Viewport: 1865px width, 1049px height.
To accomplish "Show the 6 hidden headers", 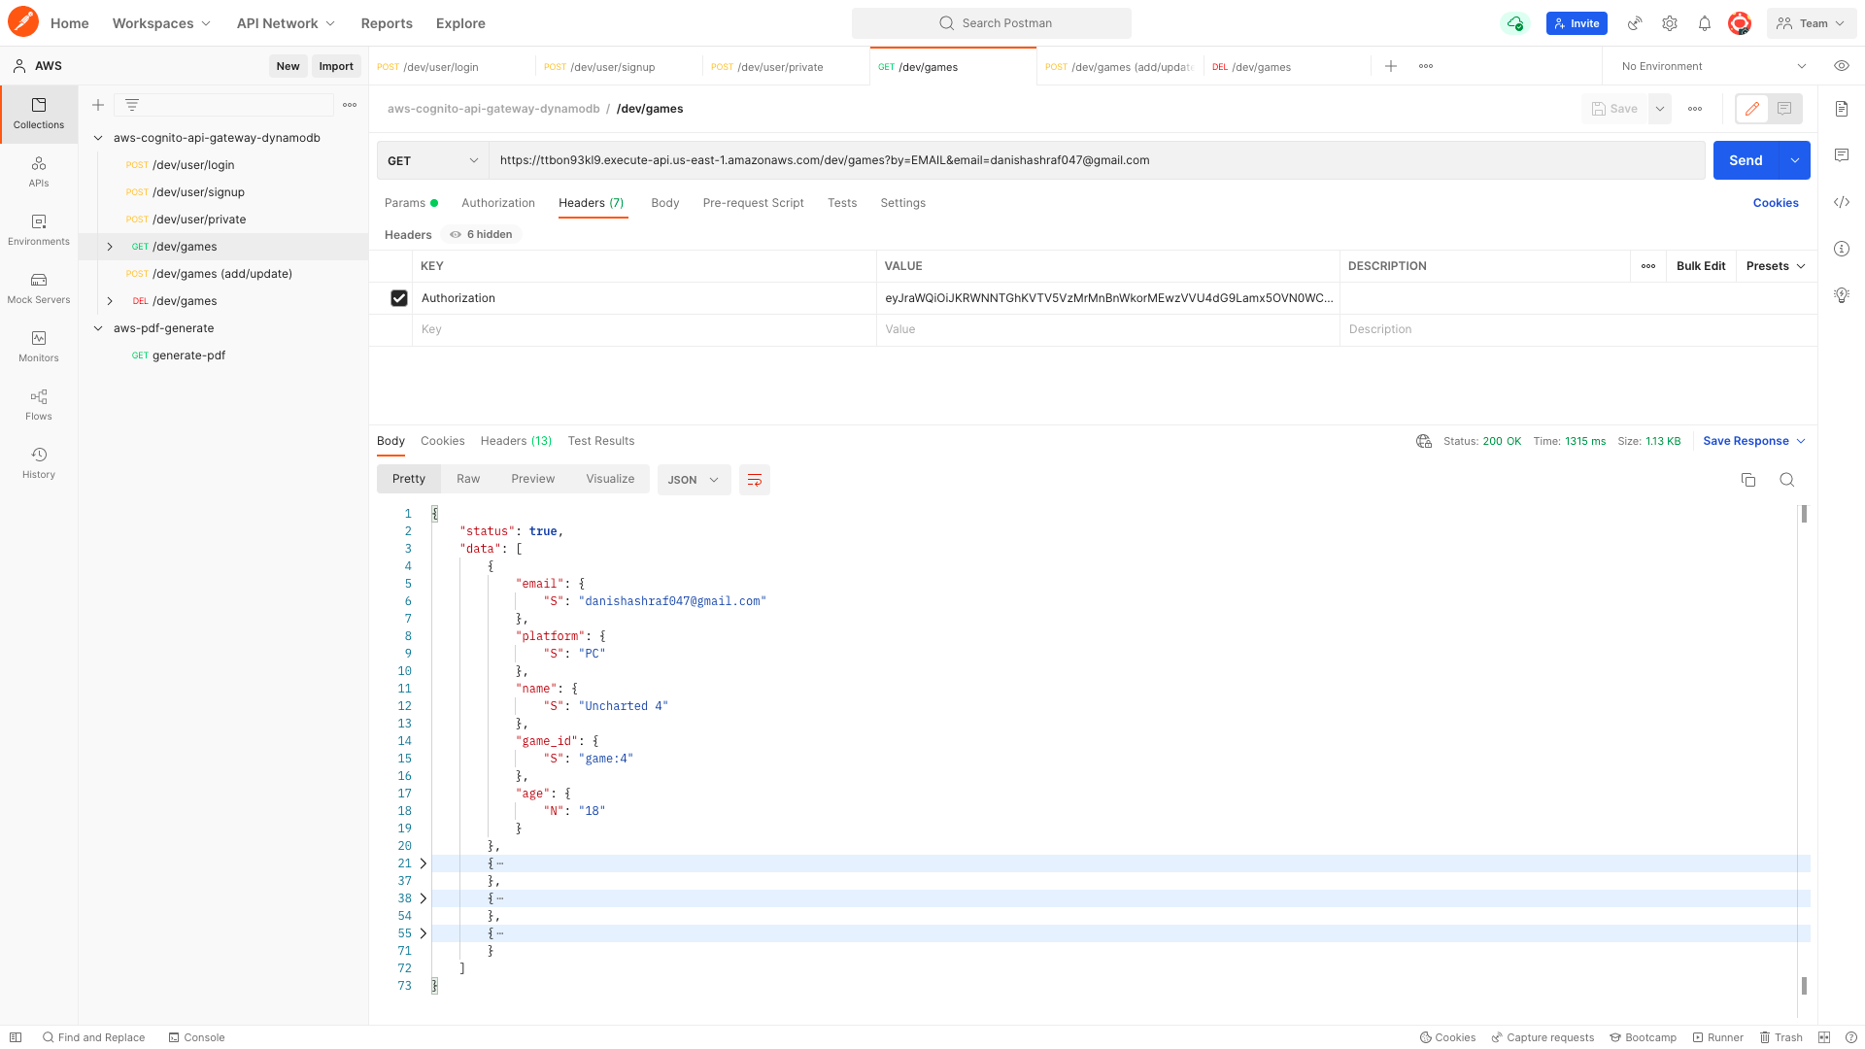I will 482,234.
